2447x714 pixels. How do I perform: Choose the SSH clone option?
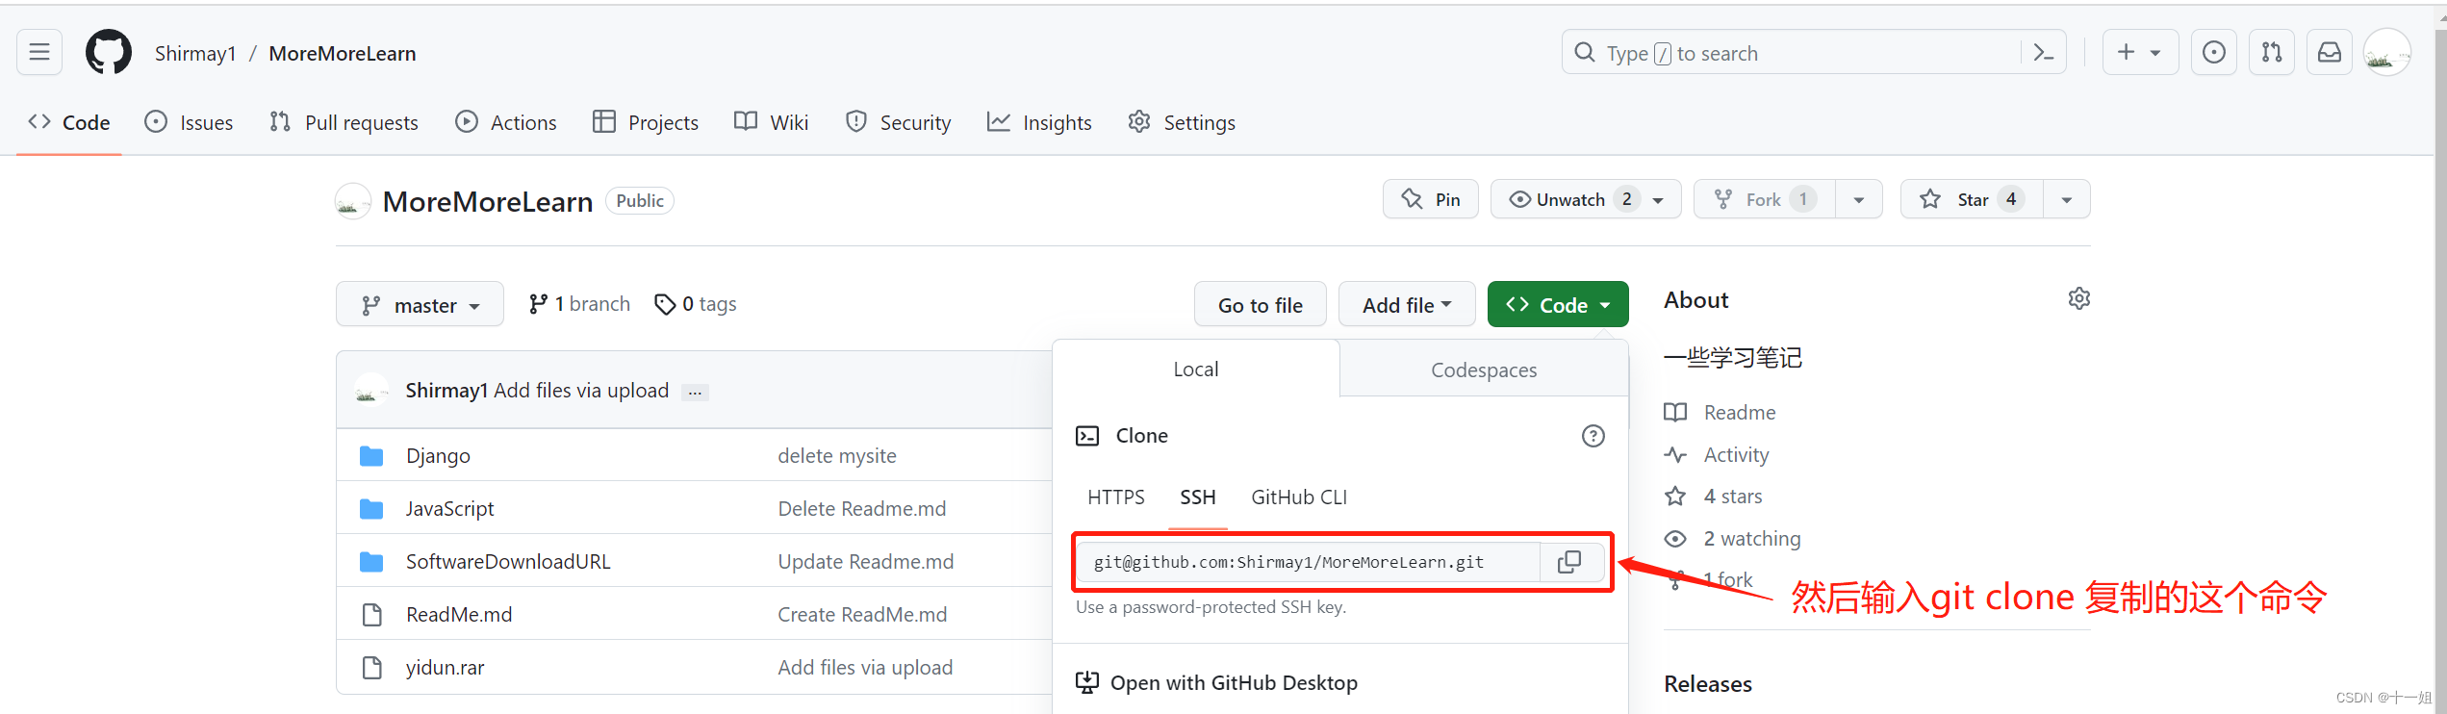click(1198, 497)
